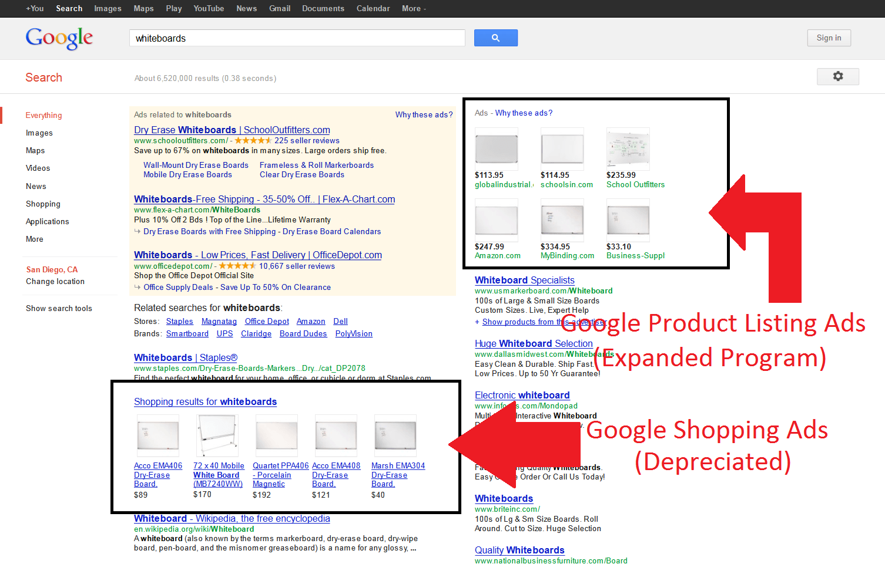Open Documents from the top bar
This screenshot has height=564, width=885.
(323, 9)
